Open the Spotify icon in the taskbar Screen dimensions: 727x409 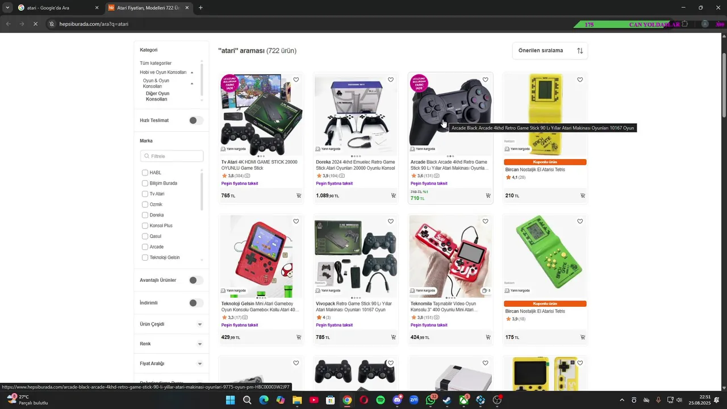[x=381, y=400]
